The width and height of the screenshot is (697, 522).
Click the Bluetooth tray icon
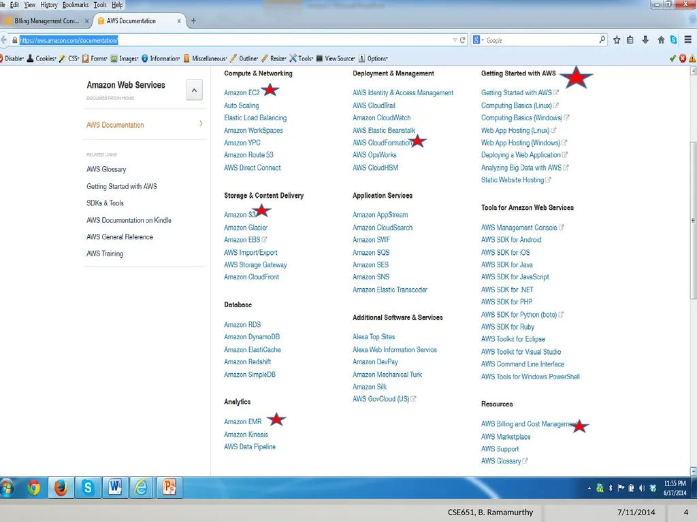(611, 488)
